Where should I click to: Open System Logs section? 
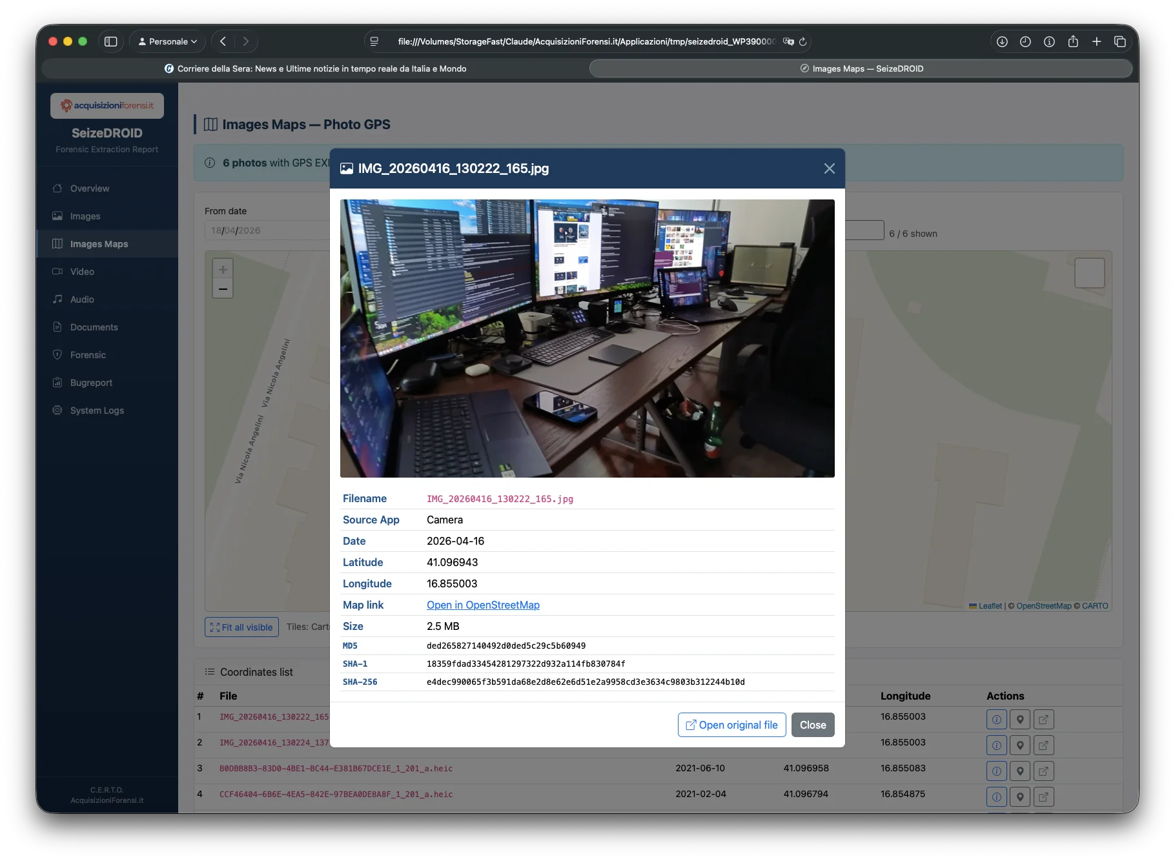97,410
